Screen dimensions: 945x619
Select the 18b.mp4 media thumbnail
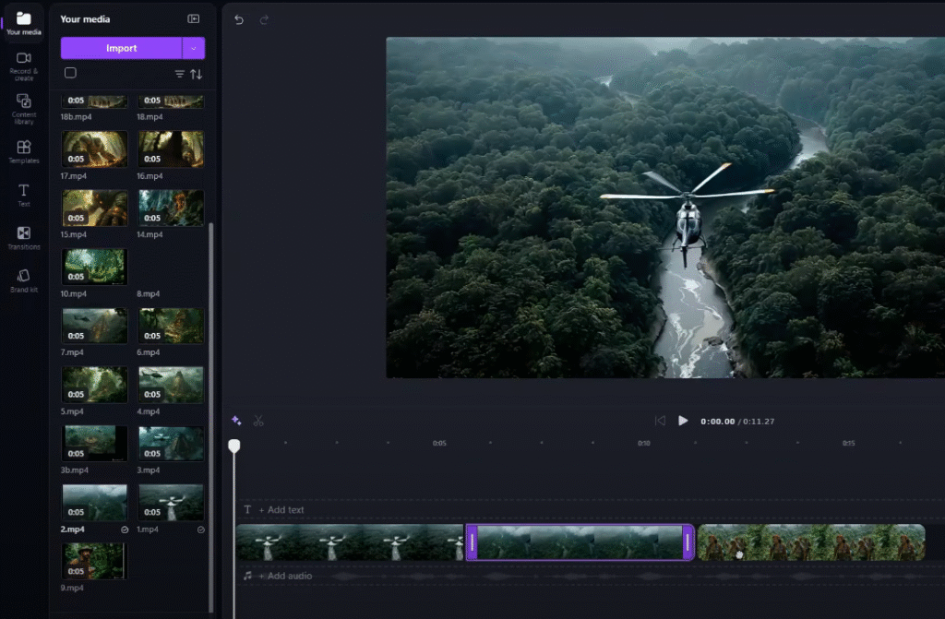[x=94, y=101]
